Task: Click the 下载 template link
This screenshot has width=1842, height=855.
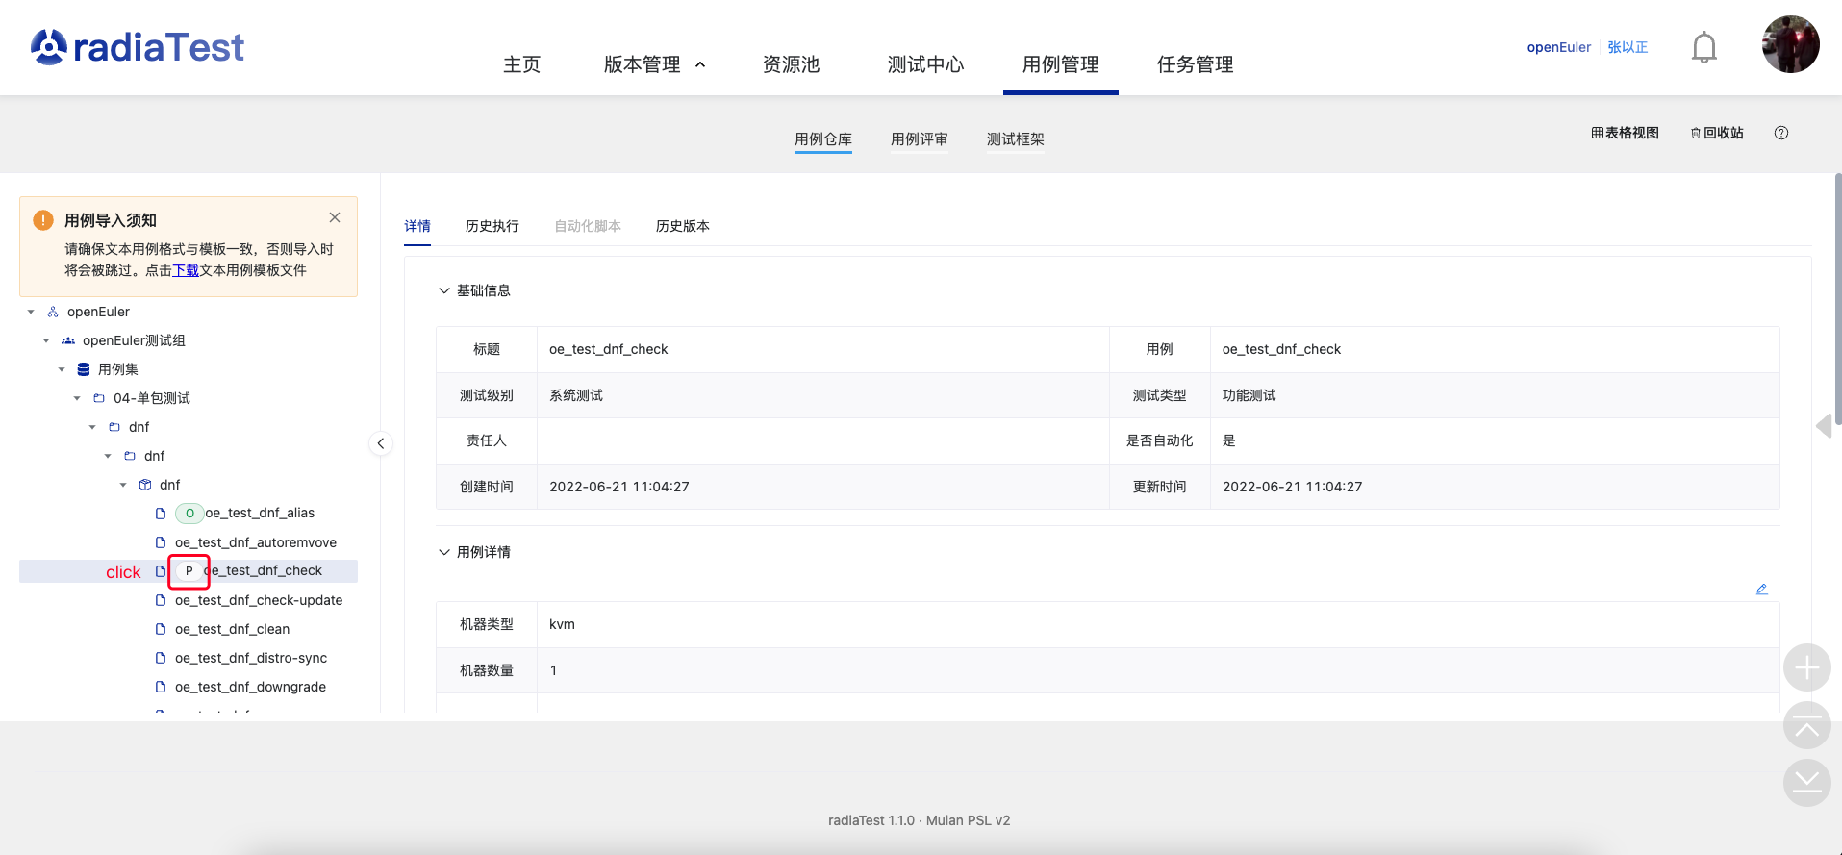Action: [186, 270]
